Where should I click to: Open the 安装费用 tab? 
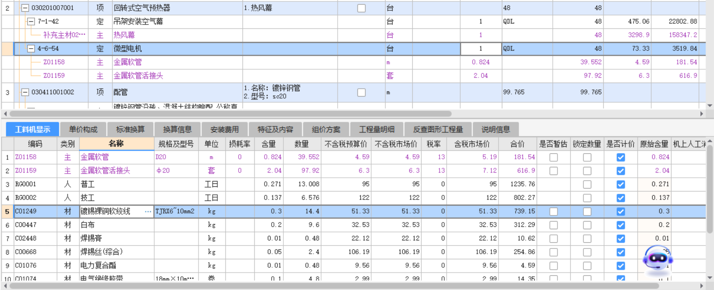pos(224,129)
